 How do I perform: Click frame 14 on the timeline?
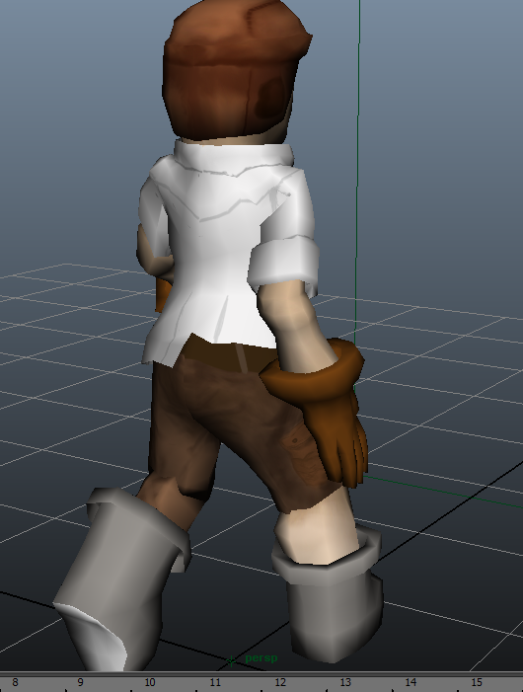pos(411,682)
